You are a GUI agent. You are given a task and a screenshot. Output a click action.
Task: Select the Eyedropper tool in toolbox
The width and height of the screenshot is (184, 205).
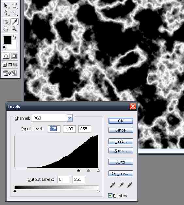(14, 22)
